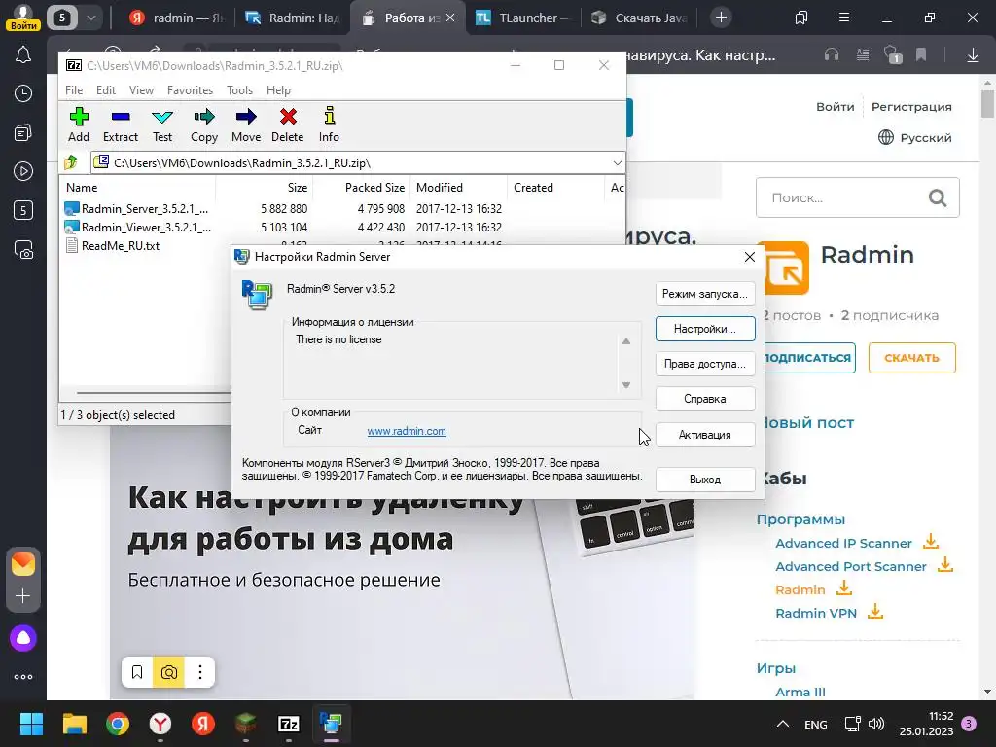The image size is (996, 747).
Task: Open the video play icon in browser sidebar
Action: (x=23, y=171)
